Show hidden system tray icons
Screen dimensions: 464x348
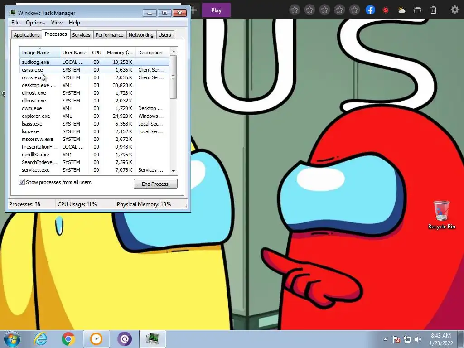click(x=385, y=339)
